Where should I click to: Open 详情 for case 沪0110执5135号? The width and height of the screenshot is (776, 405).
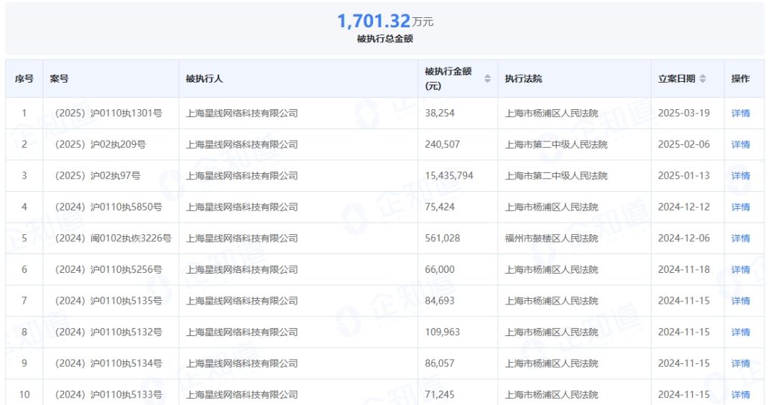click(740, 301)
